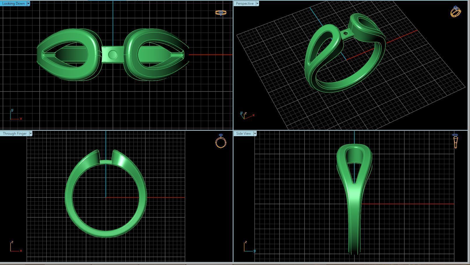
Task: Click the front ring icon in Through Finger viewport
Action: tap(221, 141)
